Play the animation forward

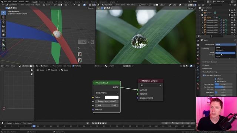[100, 123]
